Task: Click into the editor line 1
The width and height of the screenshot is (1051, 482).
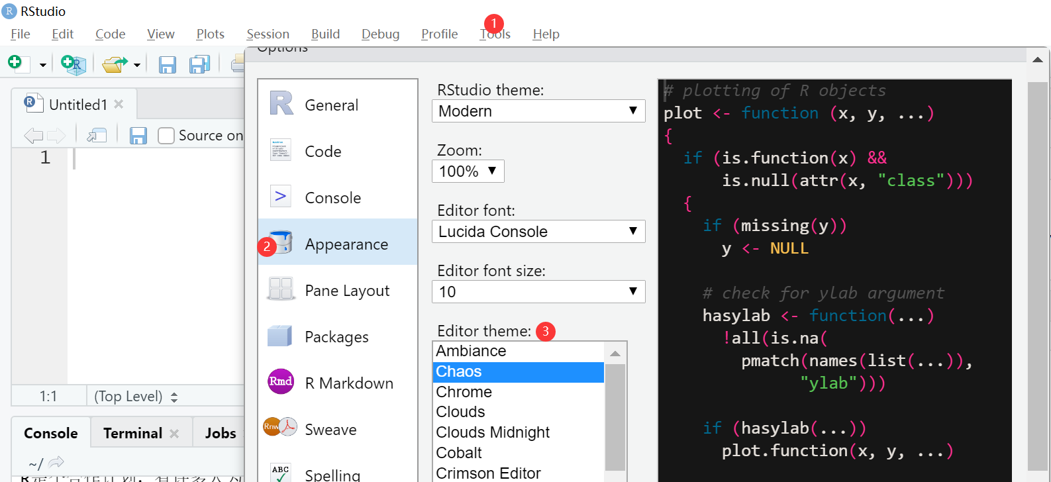Action: coord(156,158)
